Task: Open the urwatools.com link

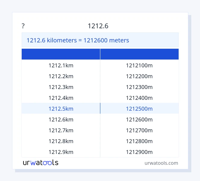Action: click(161, 163)
